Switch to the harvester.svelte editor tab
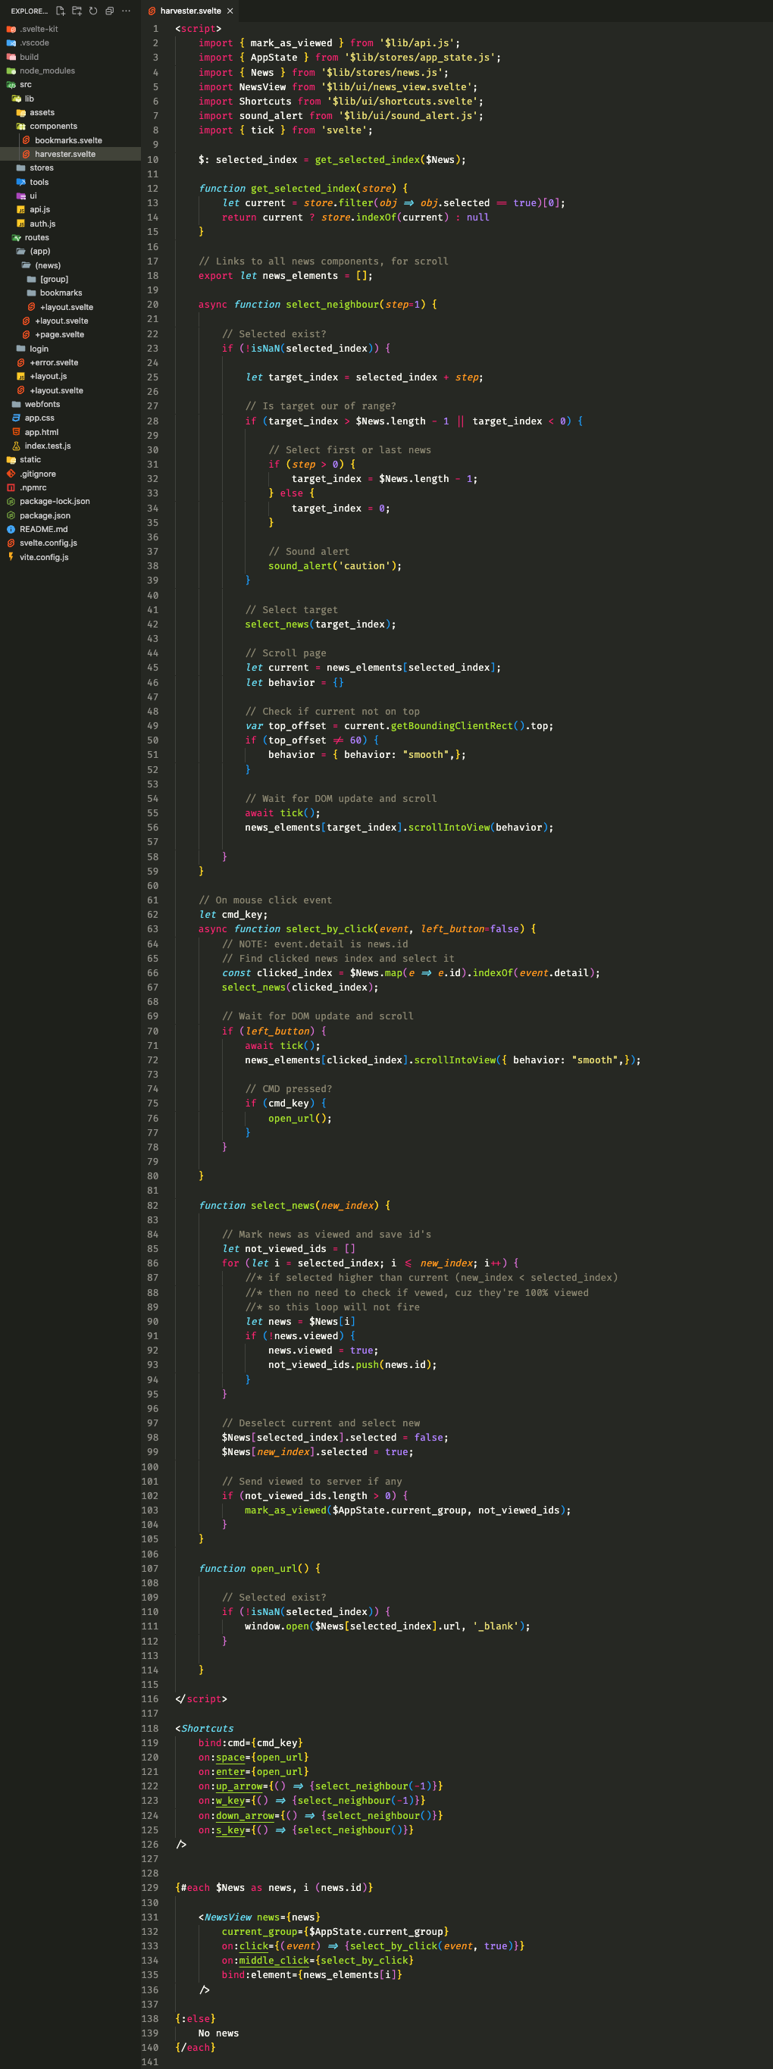773x2069 pixels. click(190, 11)
